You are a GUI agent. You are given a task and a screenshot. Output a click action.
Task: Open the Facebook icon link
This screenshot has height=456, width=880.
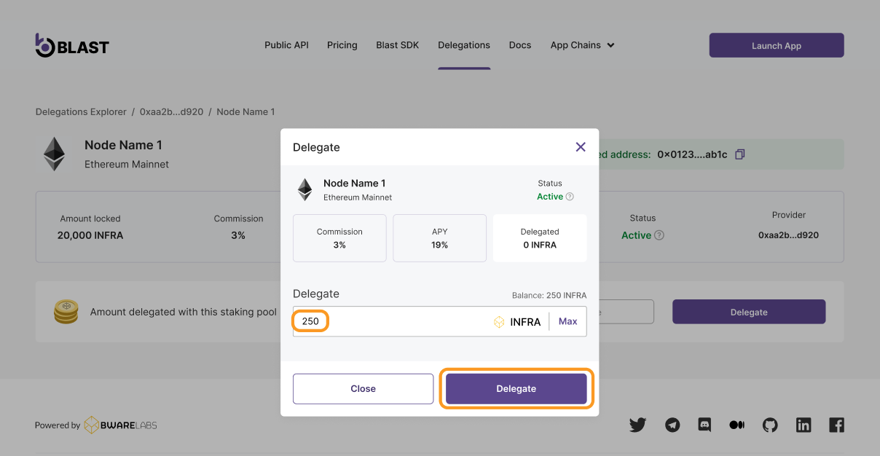coord(836,425)
